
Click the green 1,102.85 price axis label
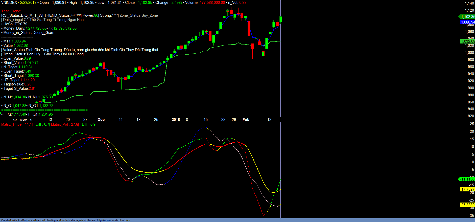[x=467, y=17]
